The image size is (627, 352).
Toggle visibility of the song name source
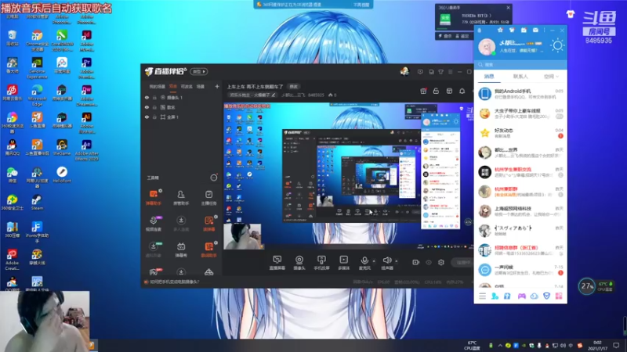[147, 107]
